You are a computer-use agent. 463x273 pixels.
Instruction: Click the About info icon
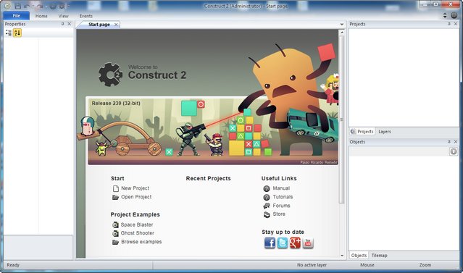pos(454,16)
